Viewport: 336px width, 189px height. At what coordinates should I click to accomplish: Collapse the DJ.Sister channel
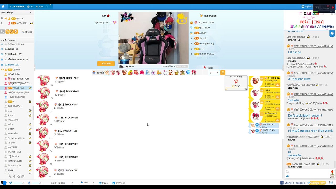[x=2, y=65]
